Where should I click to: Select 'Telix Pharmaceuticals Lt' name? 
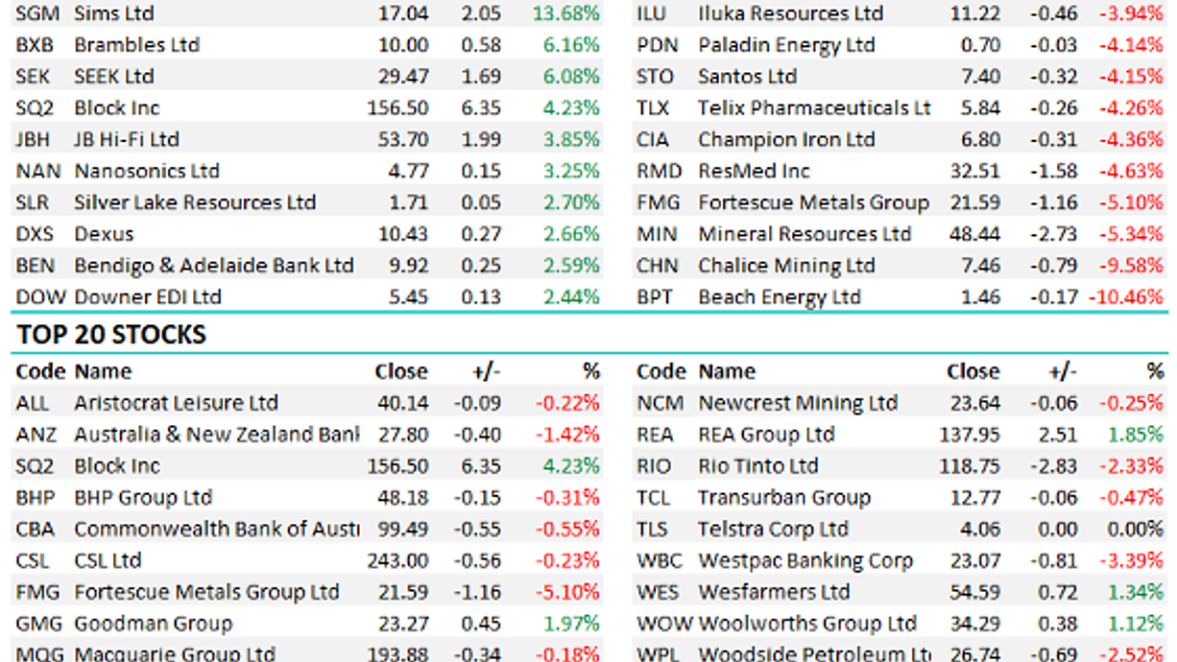pyautogui.click(x=814, y=108)
